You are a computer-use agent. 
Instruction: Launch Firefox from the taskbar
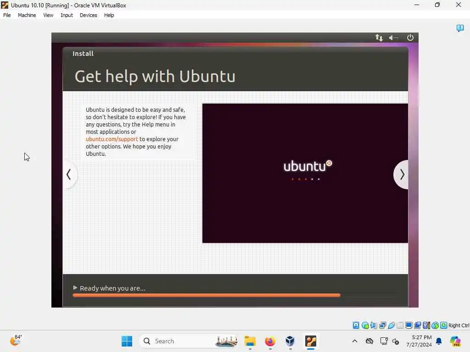tap(270, 341)
